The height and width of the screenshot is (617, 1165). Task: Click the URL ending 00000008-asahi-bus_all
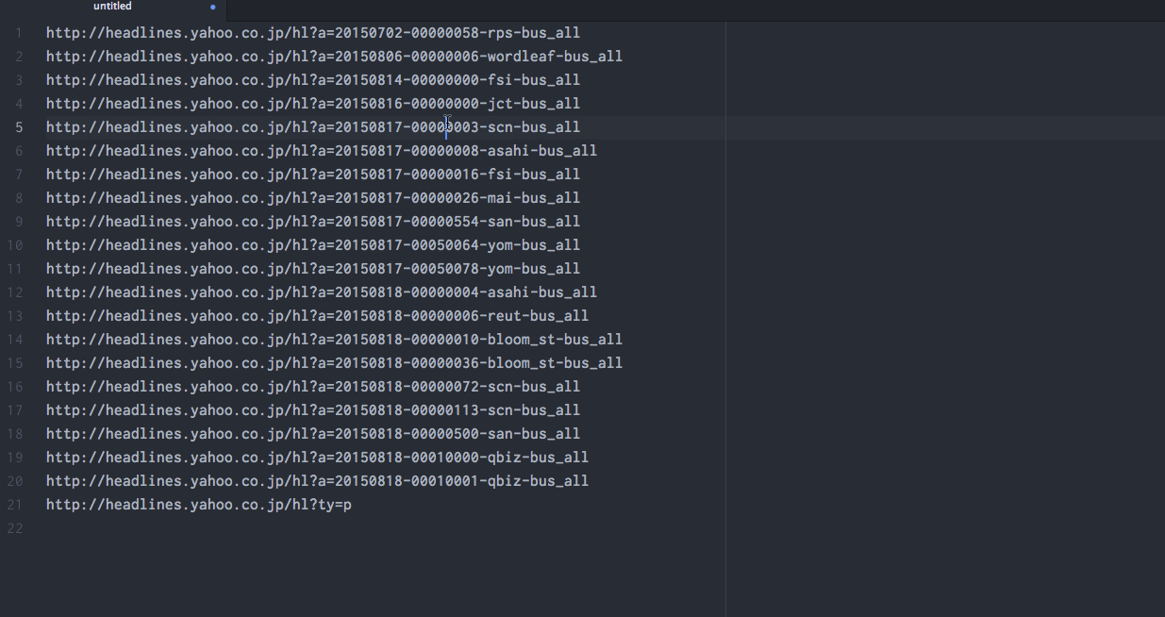322,151
